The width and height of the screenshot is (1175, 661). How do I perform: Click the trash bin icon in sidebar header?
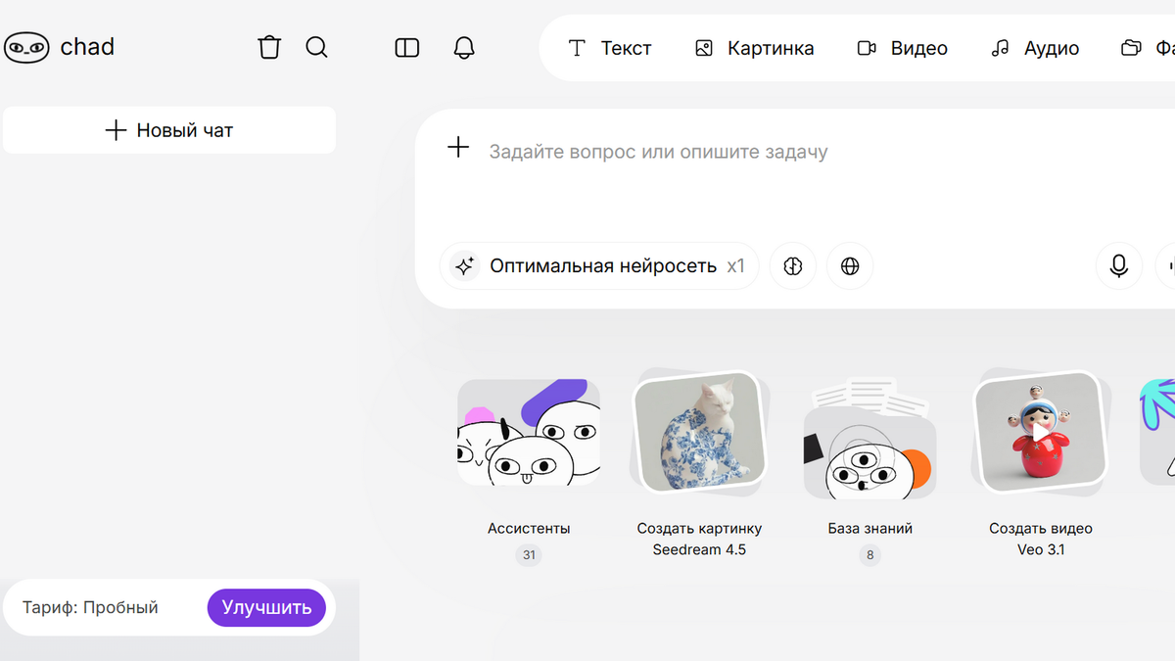269,47
